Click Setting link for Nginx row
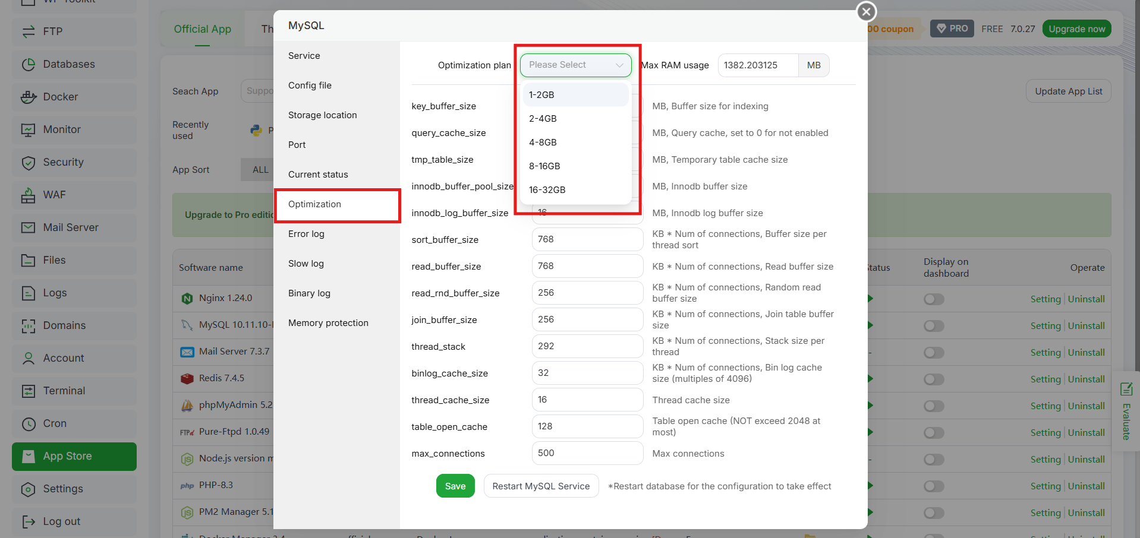This screenshot has height=538, width=1140. (1045, 299)
